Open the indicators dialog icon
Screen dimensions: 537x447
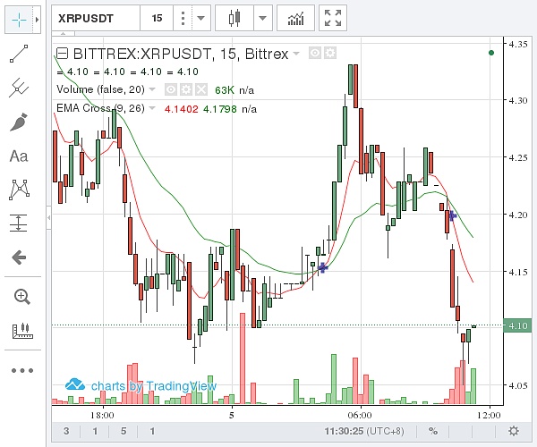point(295,18)
